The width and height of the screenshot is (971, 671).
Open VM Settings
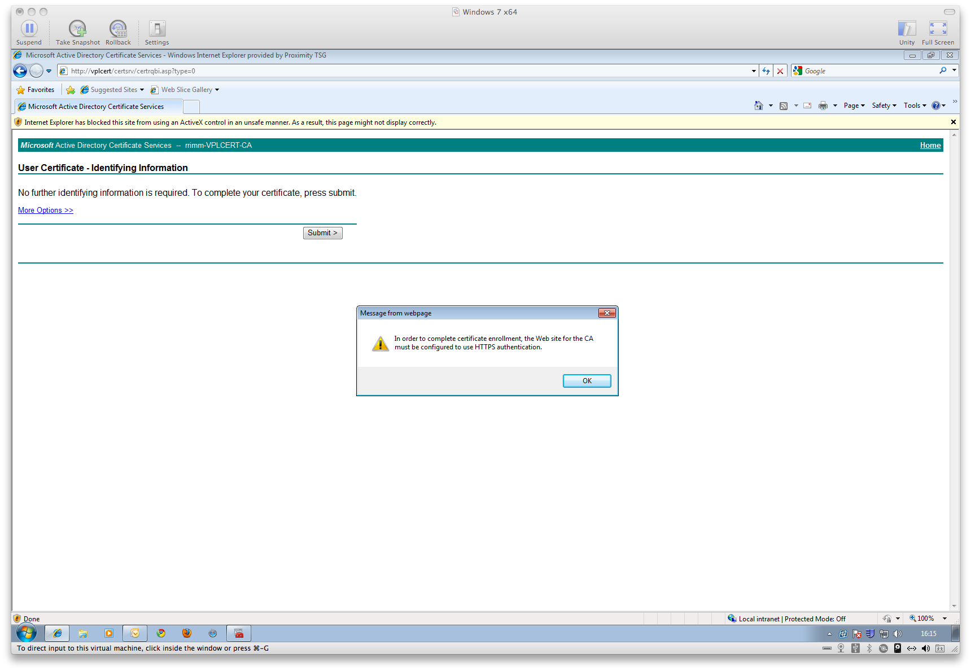click(x=157, y=32)
